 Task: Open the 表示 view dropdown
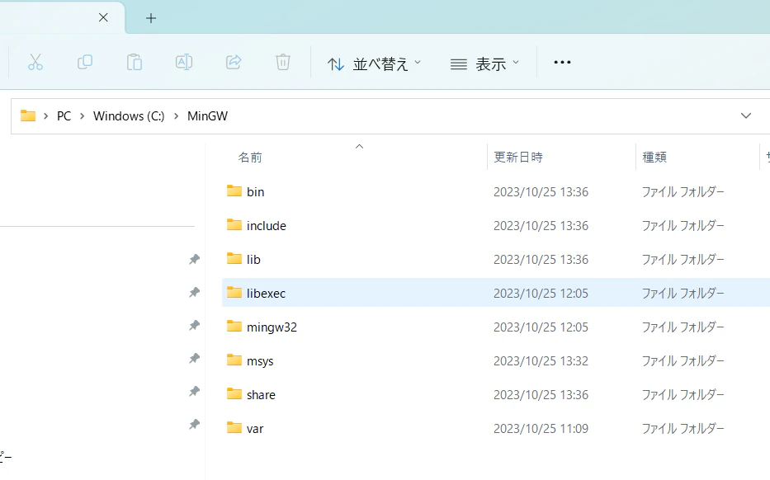(484, 64)
